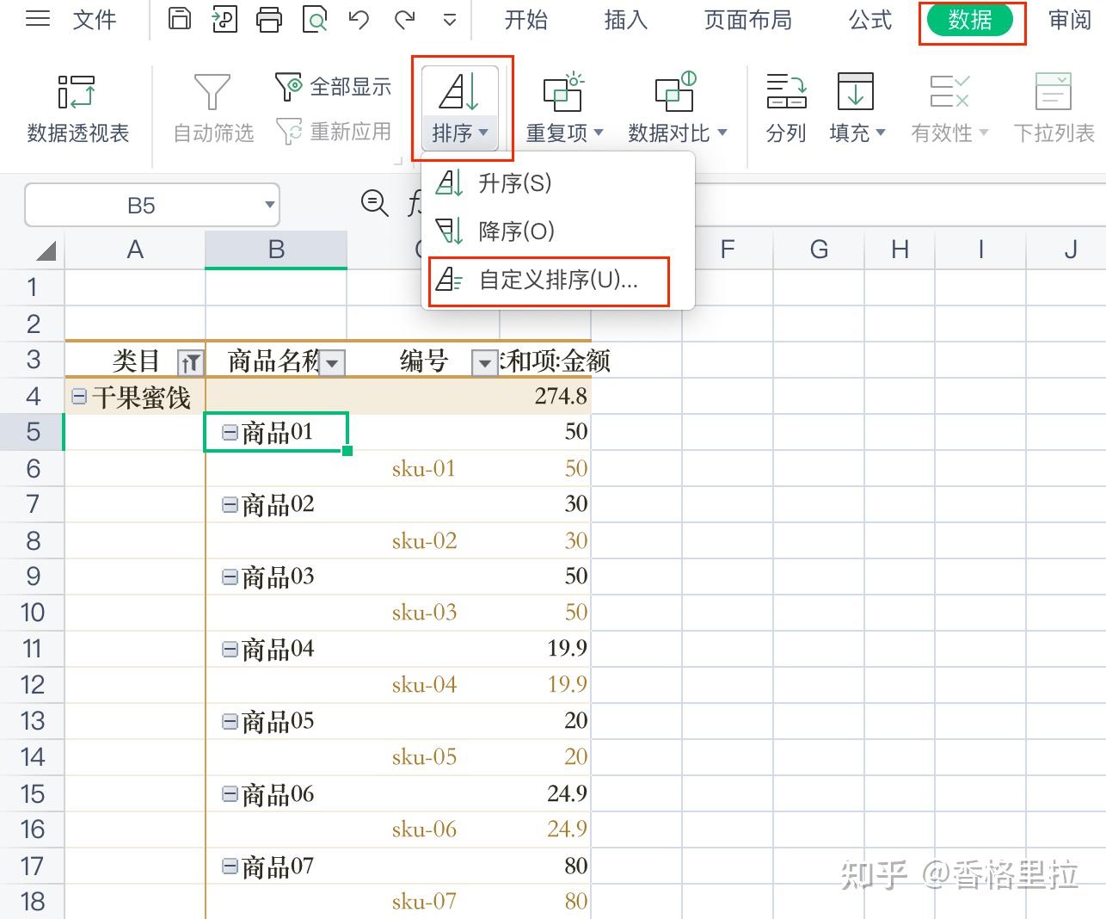Select column B header
The width and height of the screenshot is (1106, 919).
276,250
